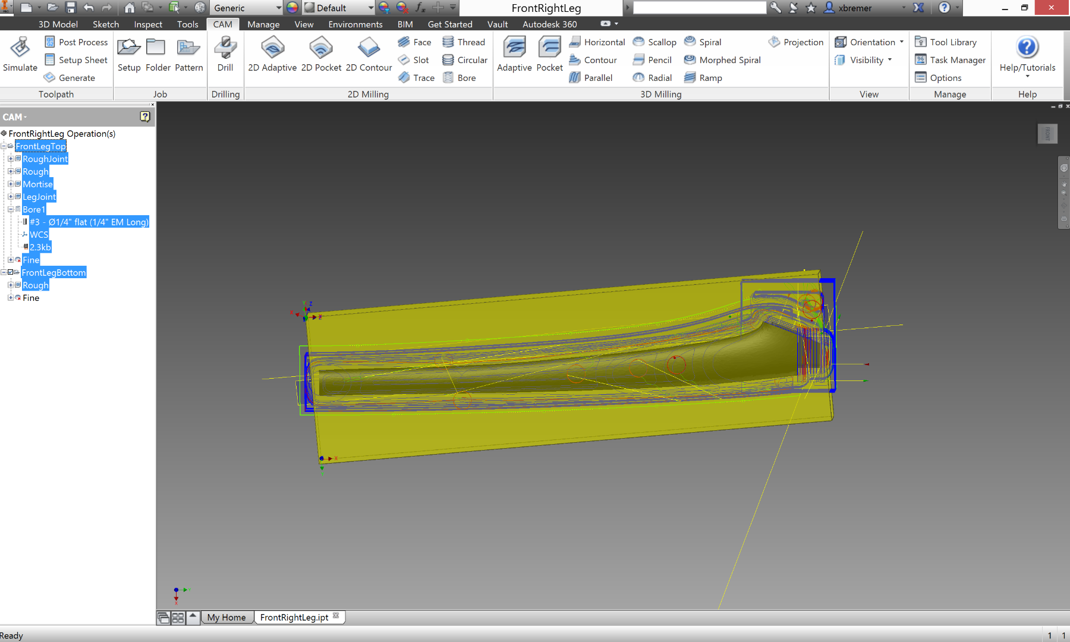
Task: Select the Ramp strategy
Action: click(x=703, y=78)
